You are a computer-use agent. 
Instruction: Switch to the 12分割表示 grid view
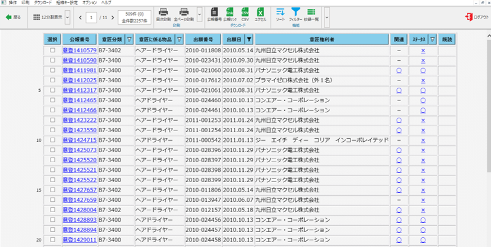pyautogui.click(x=48, y=17)
